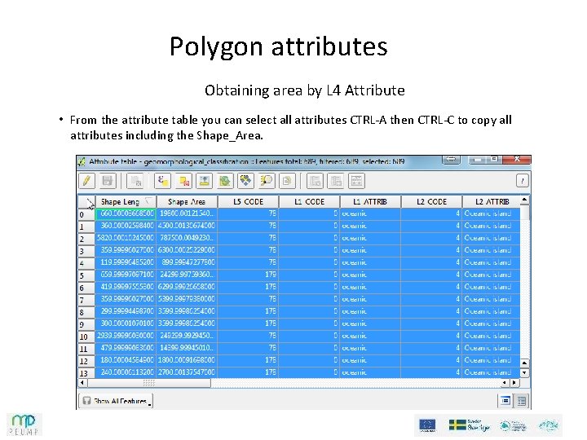The height and width of the screenshot is (440, 587).
Task: Select row header 11
Action: coord(86,349)
